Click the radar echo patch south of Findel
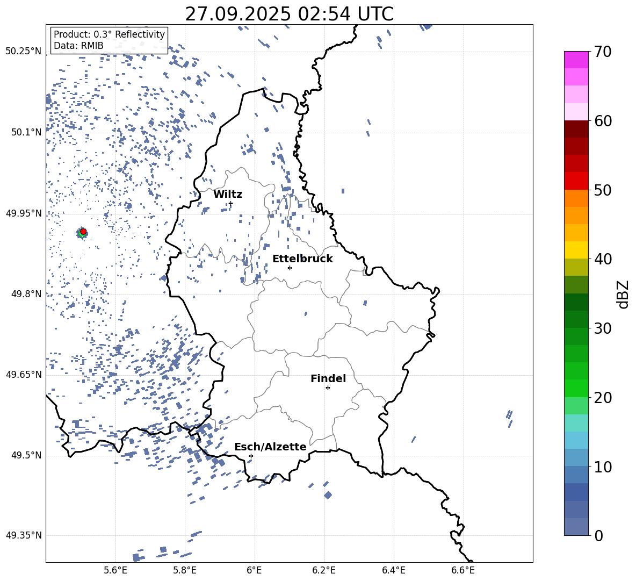 click(328, 496)
